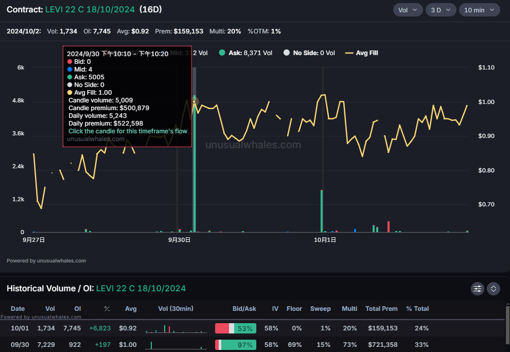Click the white No Side legend dot
This screenshot has width=510, height=352.
pos(287,52)
